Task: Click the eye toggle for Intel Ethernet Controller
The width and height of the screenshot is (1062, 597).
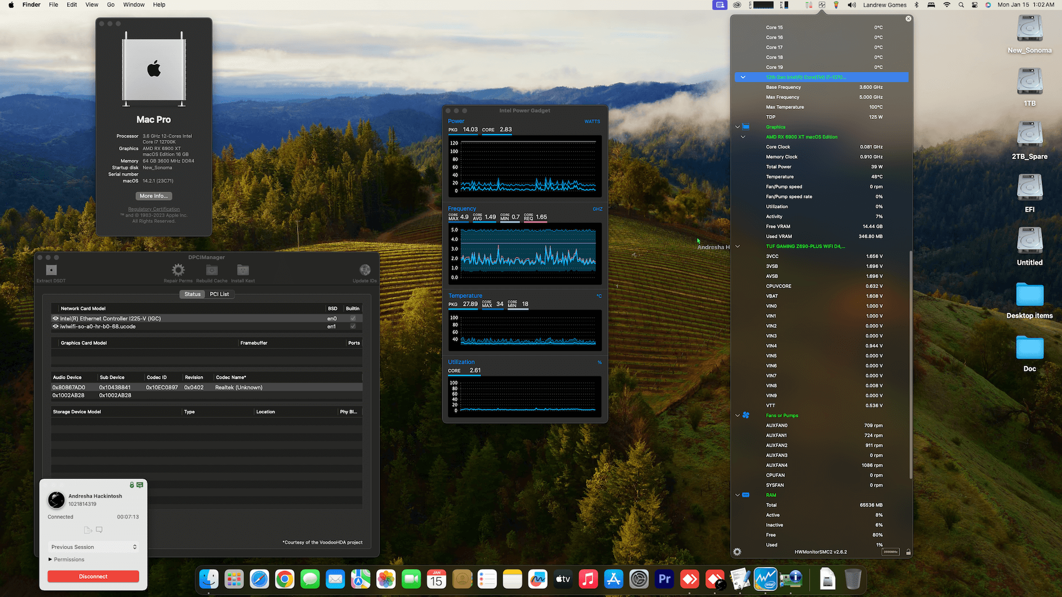Action: (x=55, y=318)
